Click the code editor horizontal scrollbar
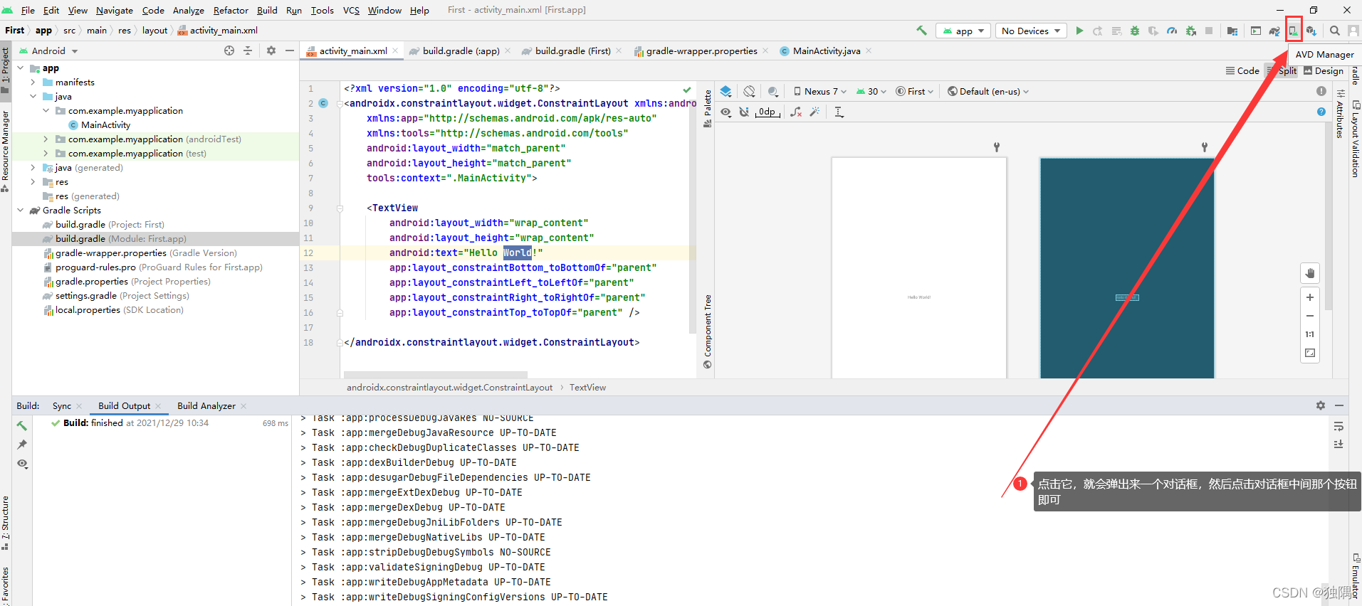The height and width of the screenshot is (606, 1362). pos(435,374)
